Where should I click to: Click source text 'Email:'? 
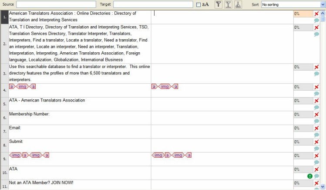(x=15, y=128)
